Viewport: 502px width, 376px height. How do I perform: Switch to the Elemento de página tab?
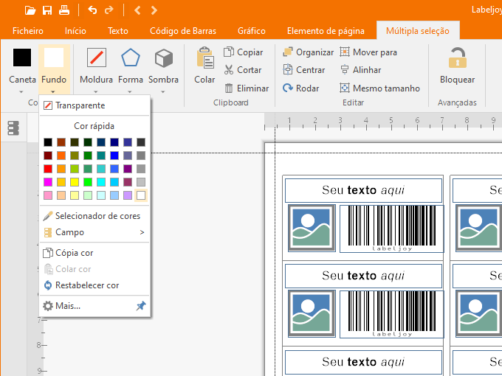326,31
